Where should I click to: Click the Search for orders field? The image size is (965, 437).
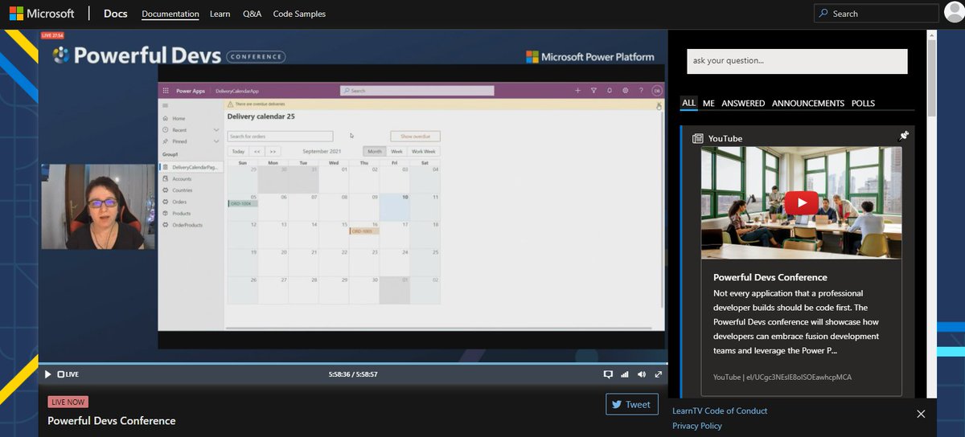pyautogui.click(x=280, y=137)
